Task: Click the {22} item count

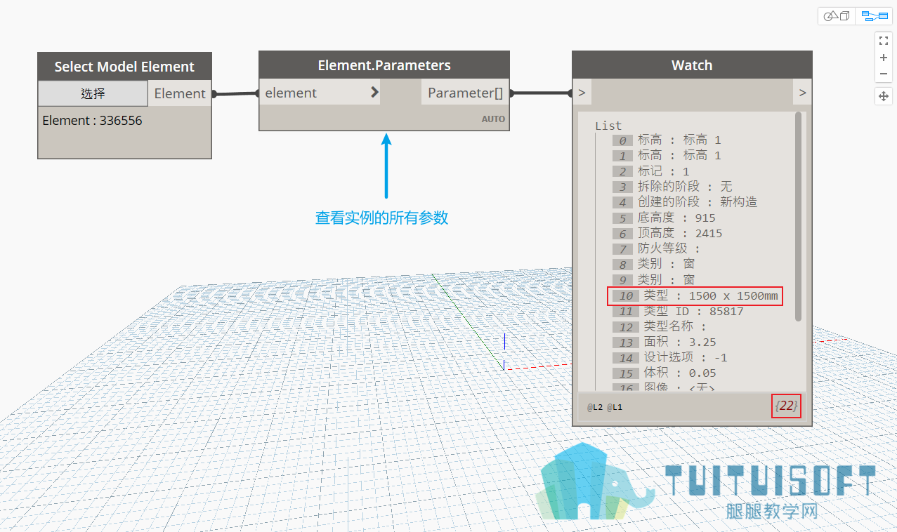Action: tap(786, 406)
